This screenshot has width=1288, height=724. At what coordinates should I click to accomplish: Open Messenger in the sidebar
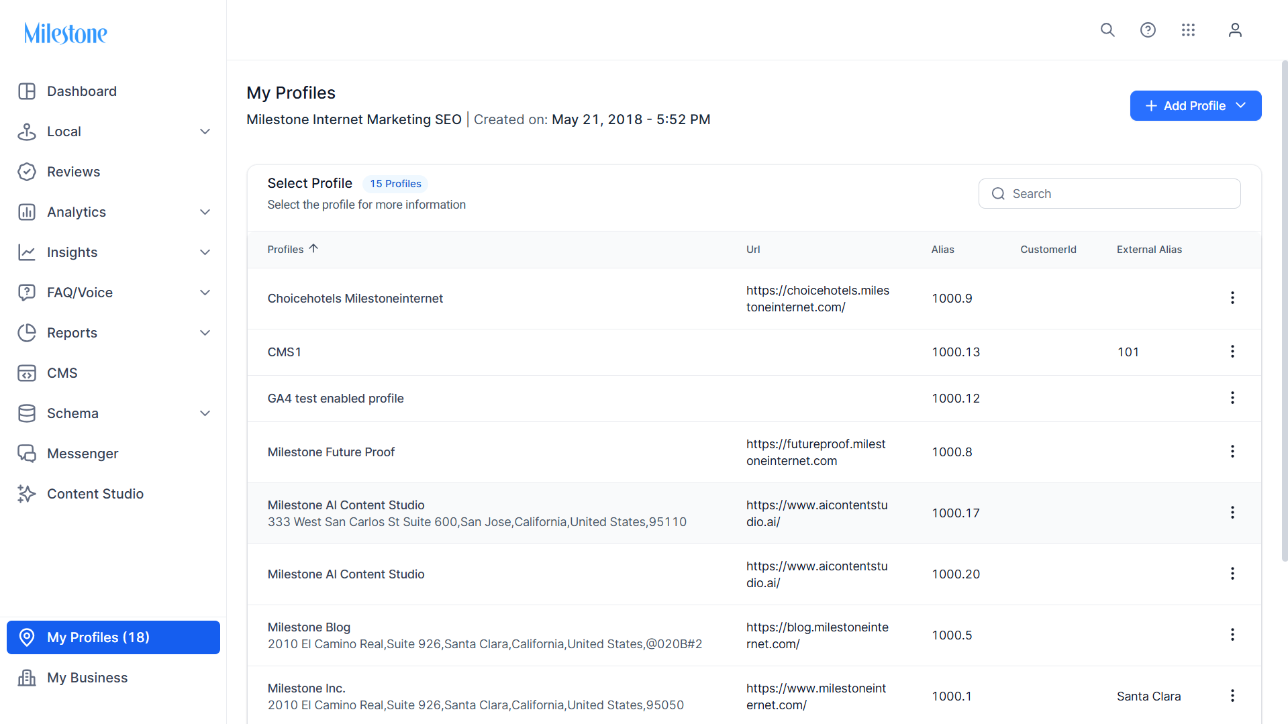pos(83,454)
